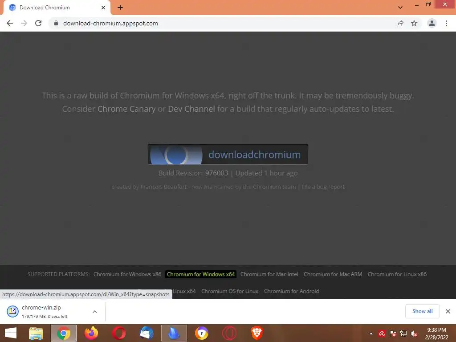Open the Windows Start menu

click(11, 333)
